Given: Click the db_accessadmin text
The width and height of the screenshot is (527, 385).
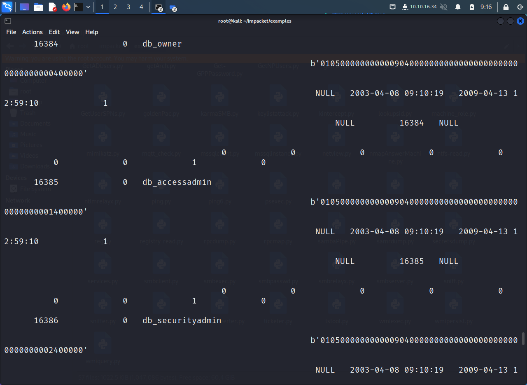Looking at the screenshot, I should [177, 182].
